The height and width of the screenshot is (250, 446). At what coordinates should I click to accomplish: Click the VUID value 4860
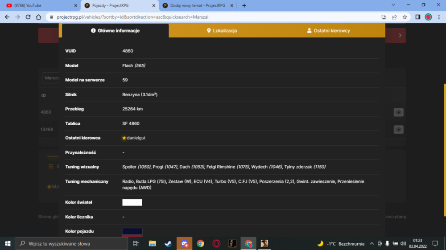click(128, 51)
